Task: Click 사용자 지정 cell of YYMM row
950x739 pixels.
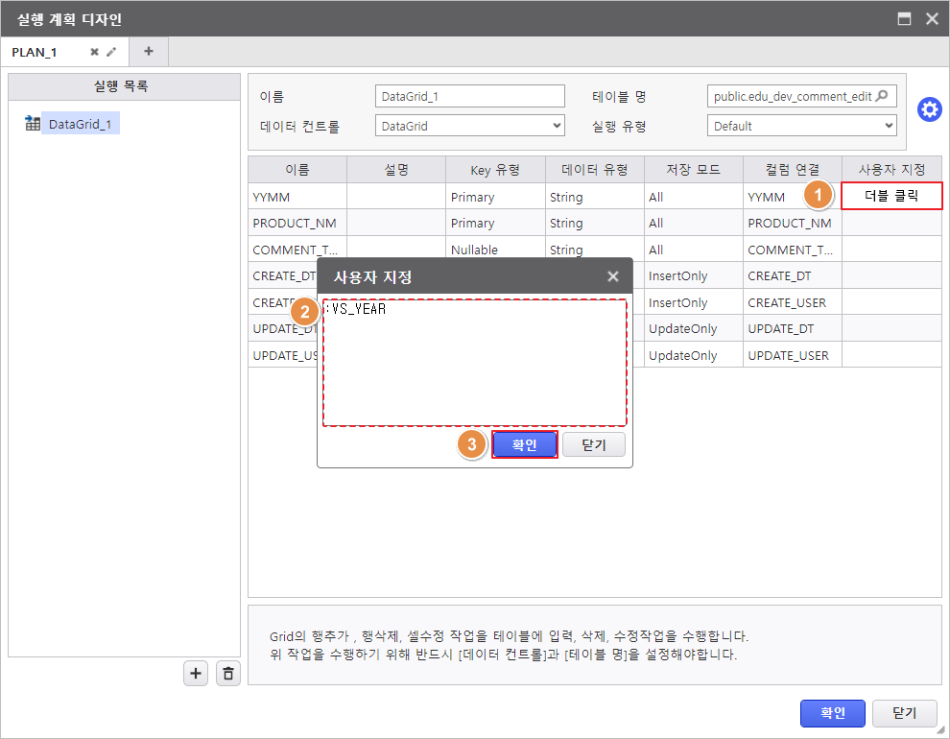Action: point(891,196)
